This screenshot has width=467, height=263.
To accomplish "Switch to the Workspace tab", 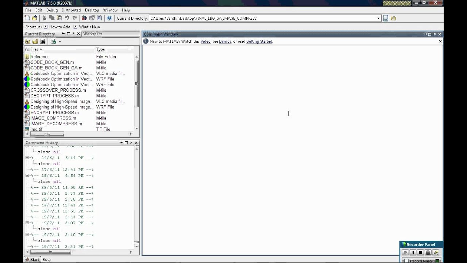I will coord(93,34).
